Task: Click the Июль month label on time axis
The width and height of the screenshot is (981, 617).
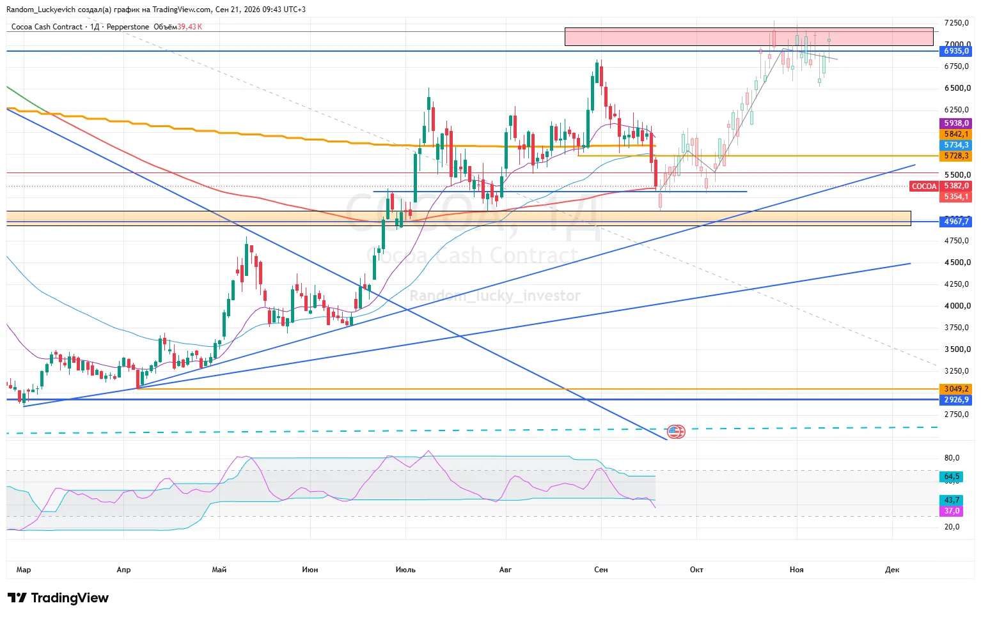Action: [x=405, y=570]
